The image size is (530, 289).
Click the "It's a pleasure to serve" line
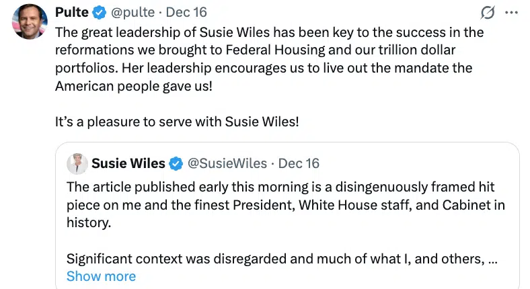click(x=176, y=122)
